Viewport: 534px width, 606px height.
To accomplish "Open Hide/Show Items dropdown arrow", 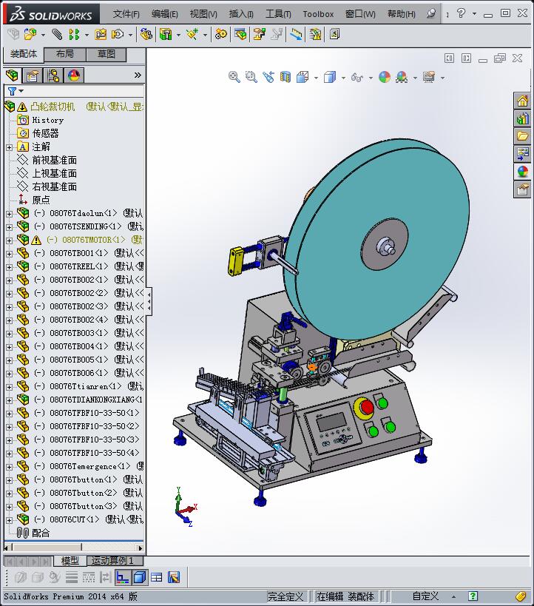I will 371,78.
